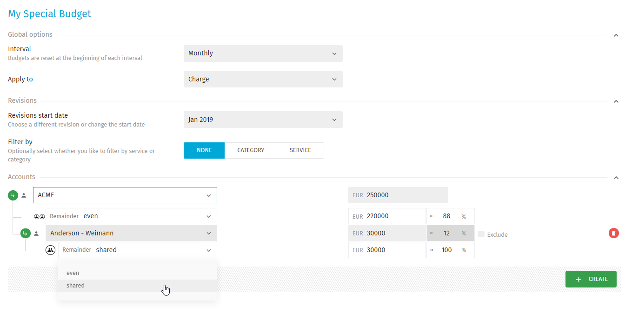
Task: Collapse the Revisions section chevron
Action: (616, 101)
